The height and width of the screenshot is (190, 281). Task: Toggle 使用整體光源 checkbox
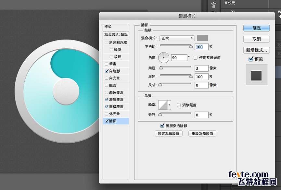[x=196, y=58]
